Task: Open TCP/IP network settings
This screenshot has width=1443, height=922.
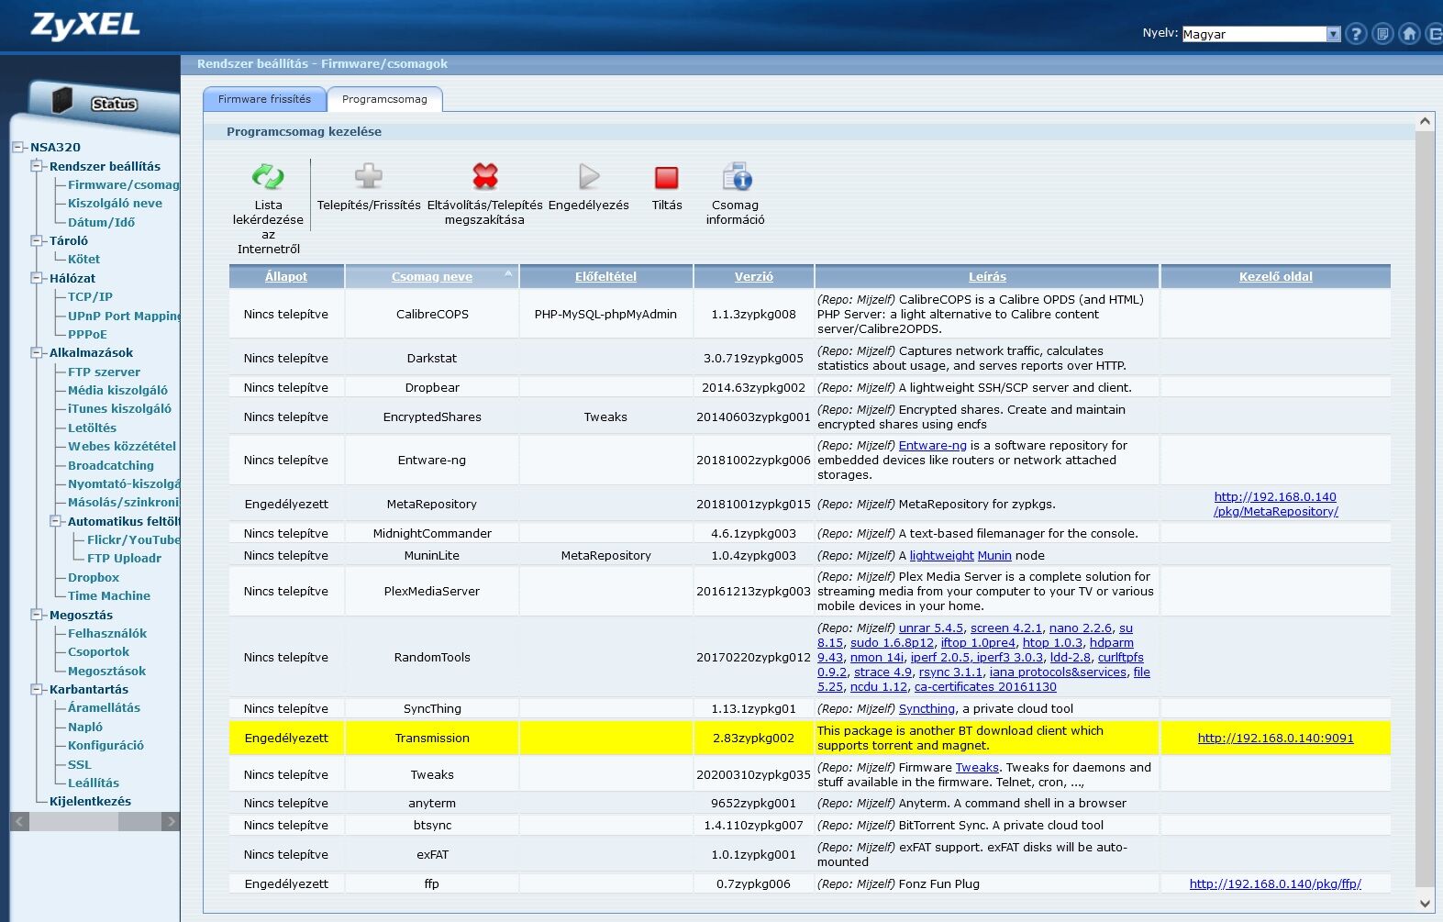Action: 90,296
